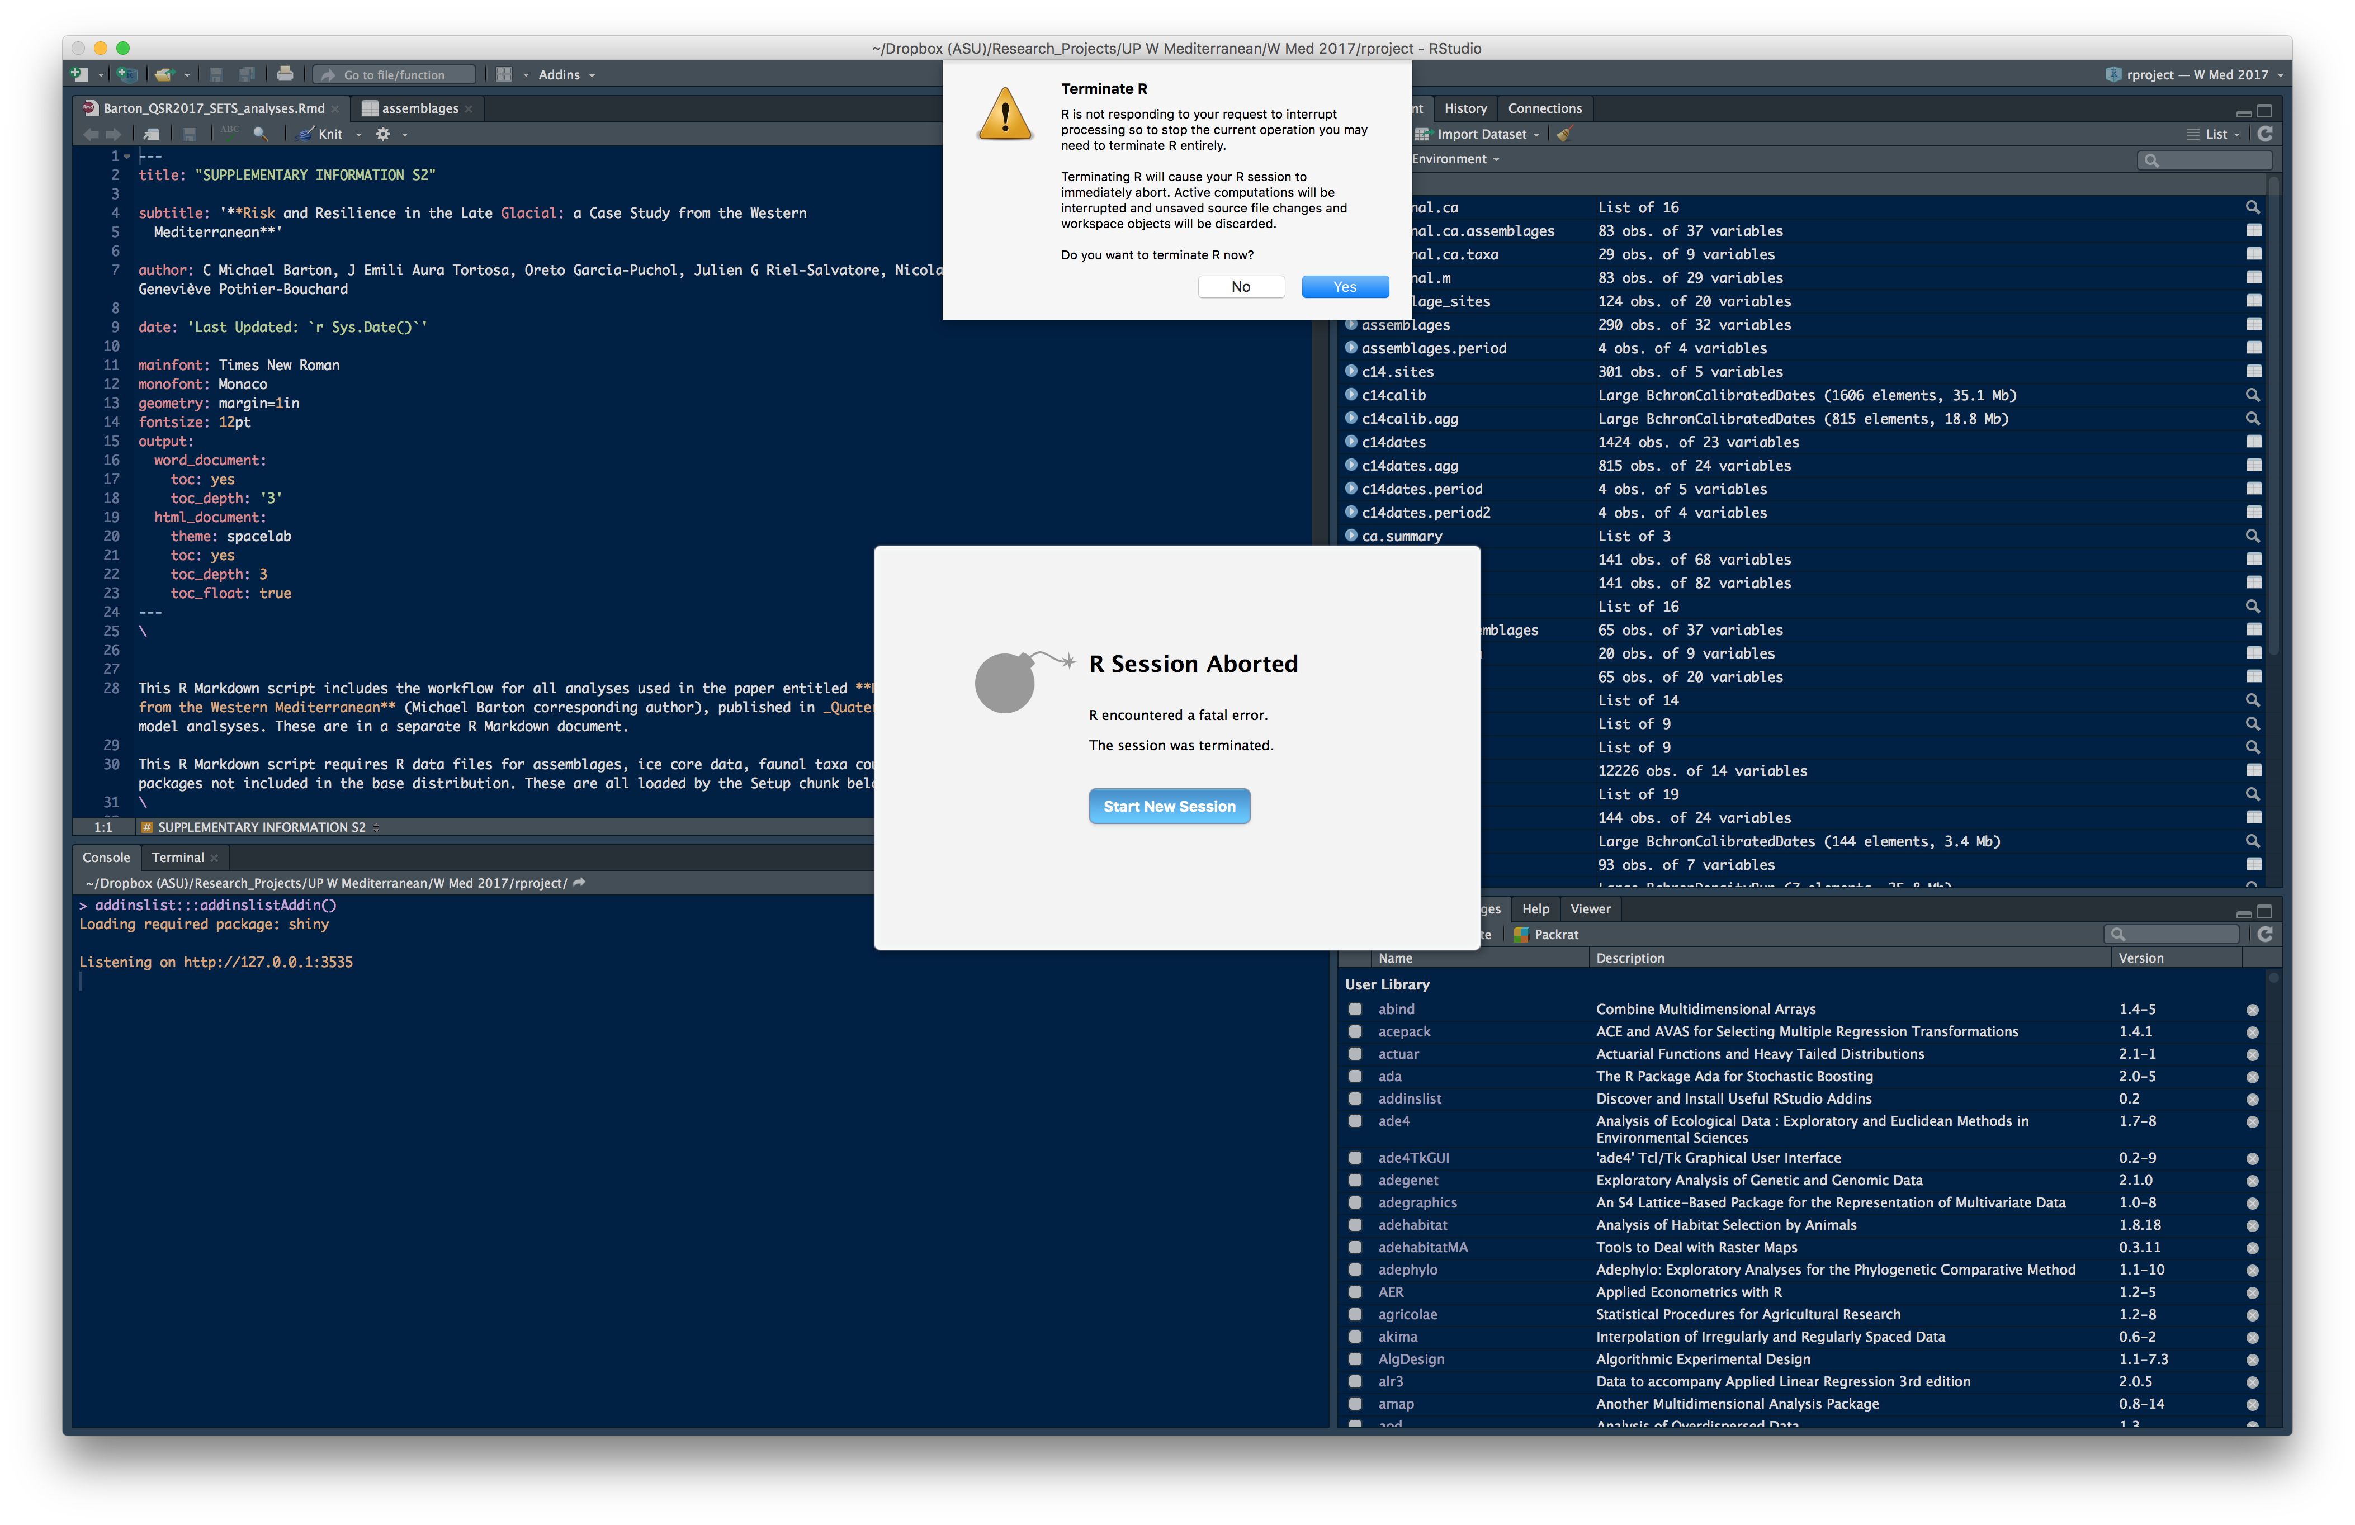Expand the c14dates object entry
This screenshot has width=2355, height=1525.
click(1351, 442)
